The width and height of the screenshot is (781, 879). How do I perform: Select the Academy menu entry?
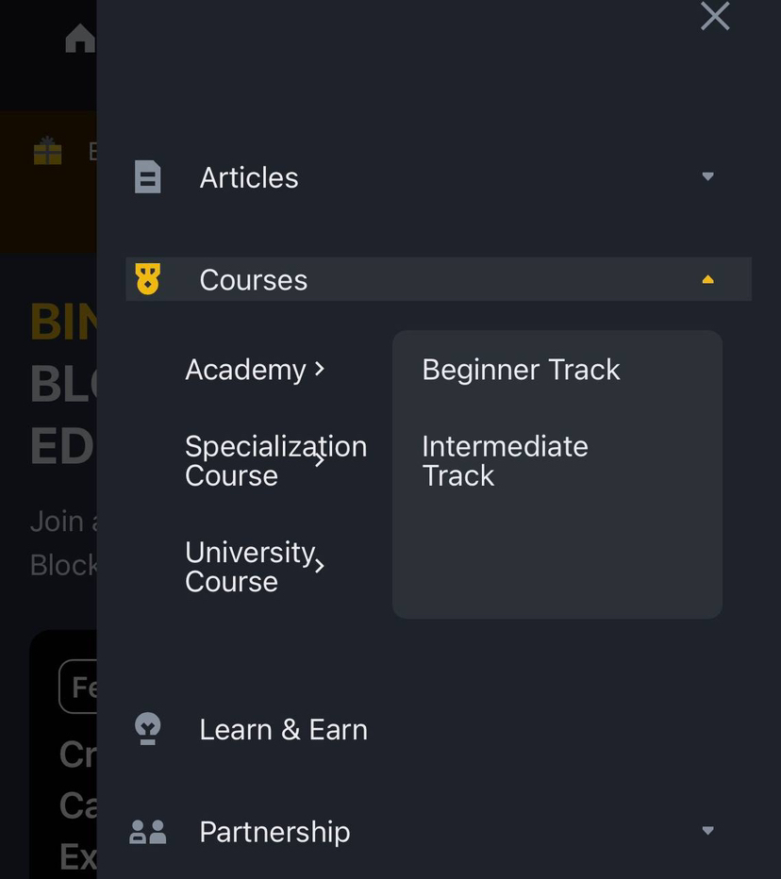(245, 370)
